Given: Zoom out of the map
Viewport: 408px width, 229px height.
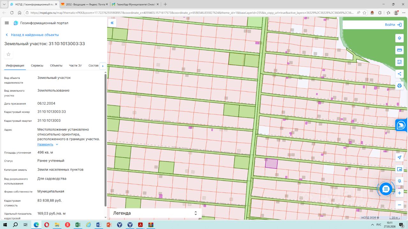Looking at the screenshot, I should coord(399,205).
